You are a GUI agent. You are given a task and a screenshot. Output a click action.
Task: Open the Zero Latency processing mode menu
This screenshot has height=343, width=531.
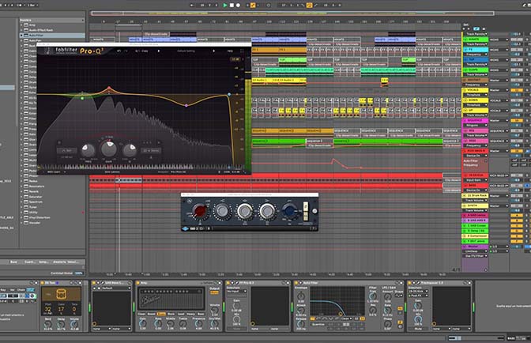pyautogui.click(x=112, y=172)
